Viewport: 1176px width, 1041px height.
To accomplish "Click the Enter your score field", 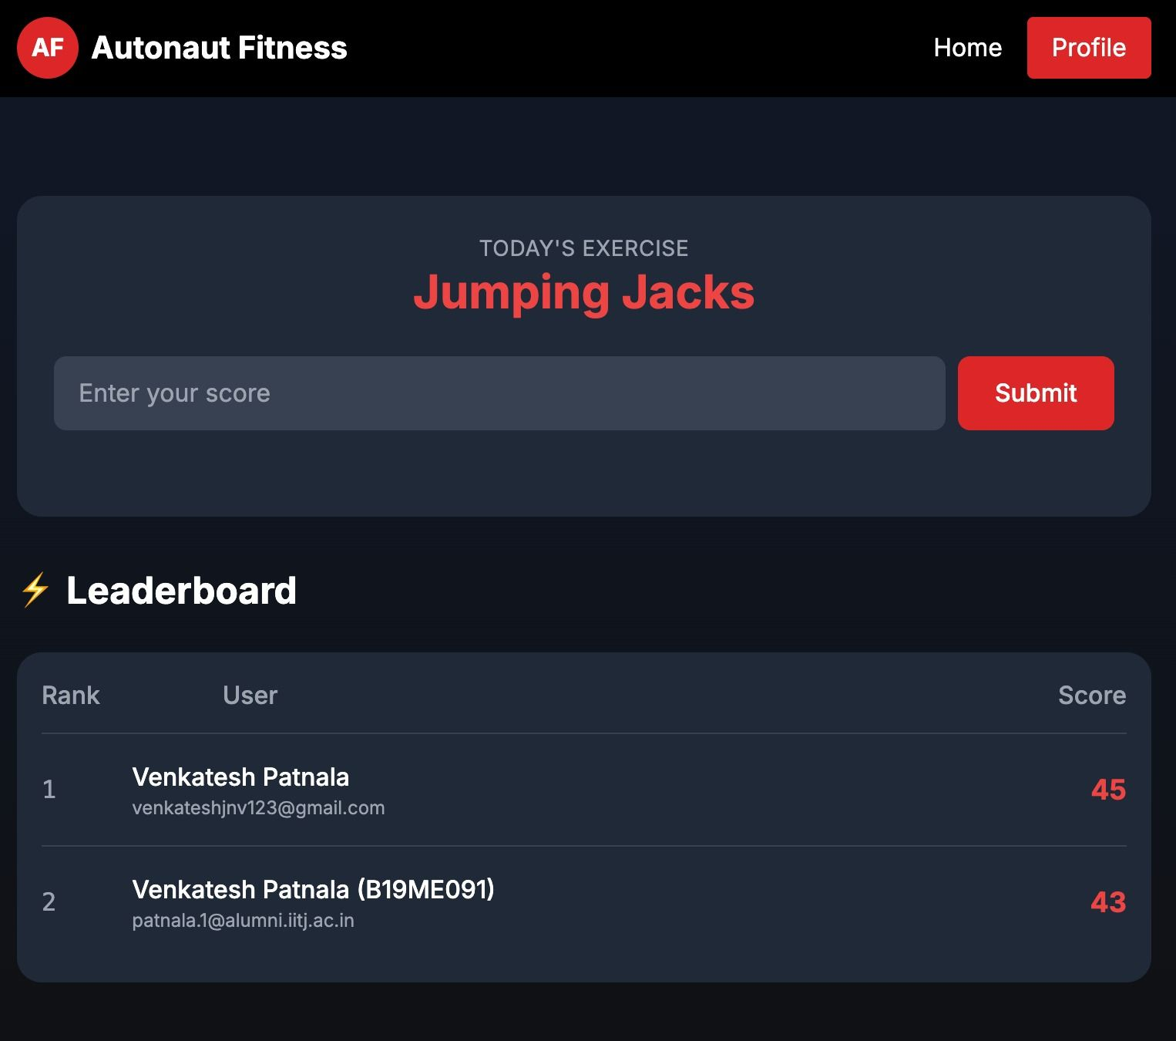I will pyautogui.click(x=498, y=393).
